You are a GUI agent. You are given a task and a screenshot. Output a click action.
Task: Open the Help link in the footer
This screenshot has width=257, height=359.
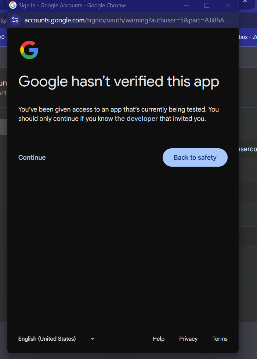coord(159,339)
